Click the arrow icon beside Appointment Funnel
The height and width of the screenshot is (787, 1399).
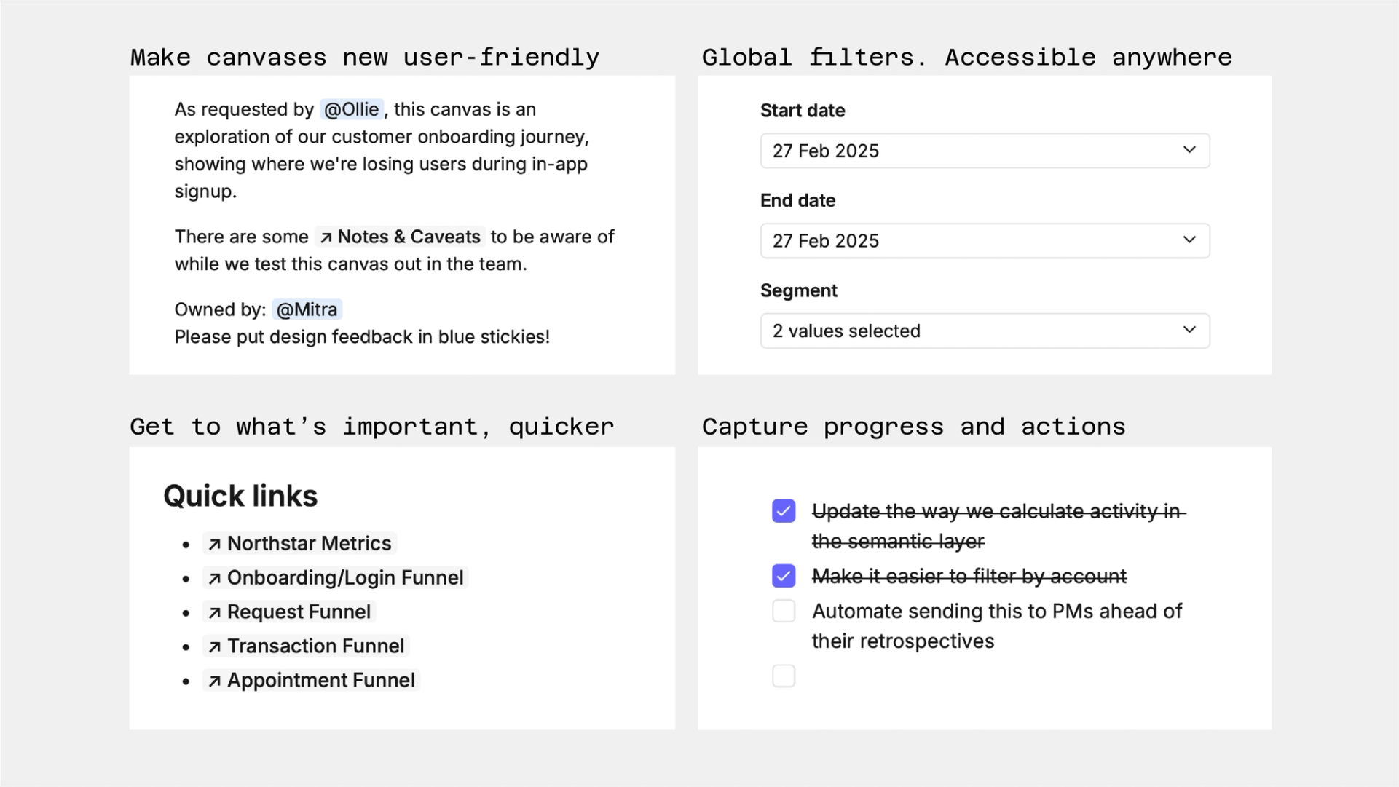(214, 681)
